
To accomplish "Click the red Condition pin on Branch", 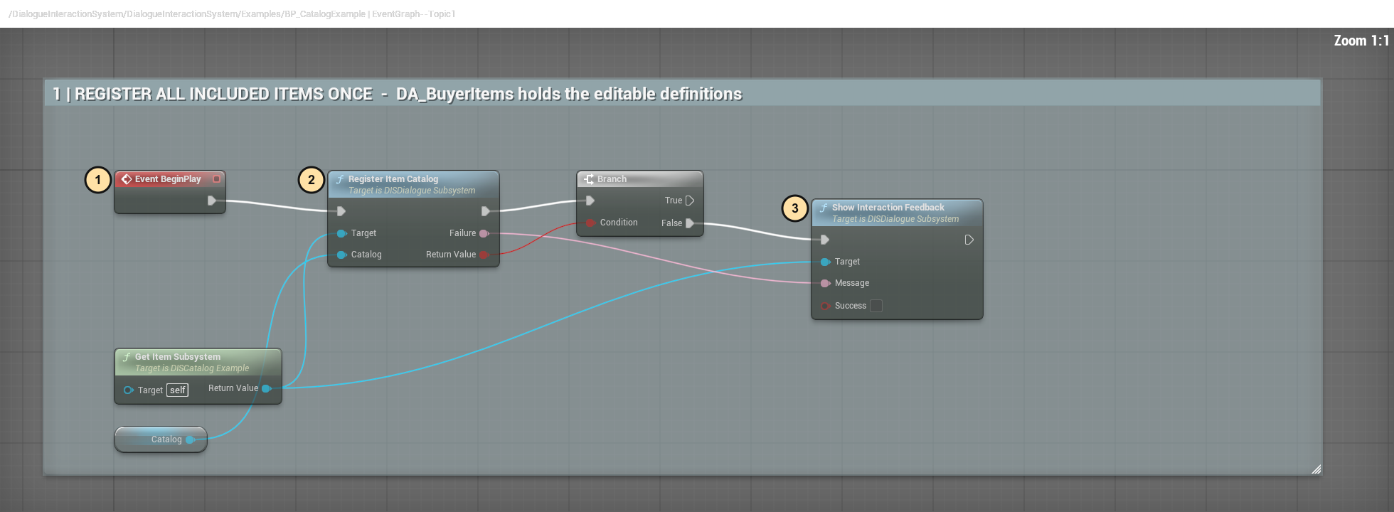I will (x=590, y=223).
